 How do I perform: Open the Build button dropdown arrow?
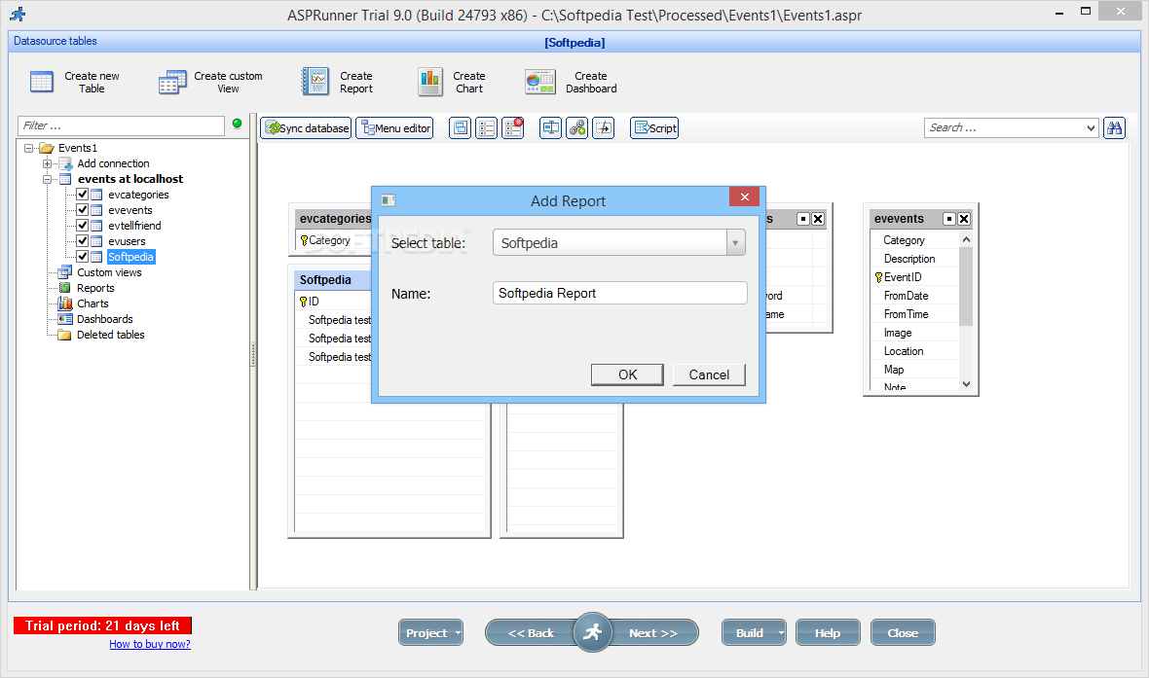[781, 632]
